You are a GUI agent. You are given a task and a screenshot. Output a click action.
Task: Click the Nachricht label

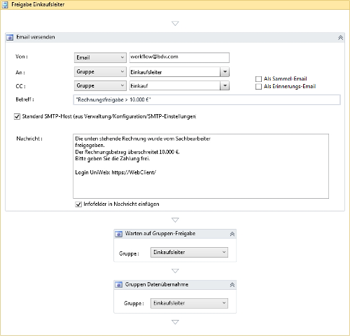[29, 139]
